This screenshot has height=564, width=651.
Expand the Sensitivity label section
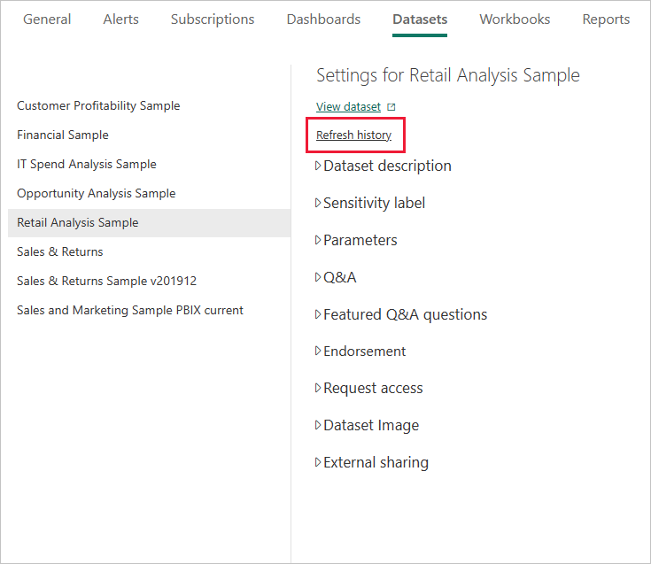[319, 203]
